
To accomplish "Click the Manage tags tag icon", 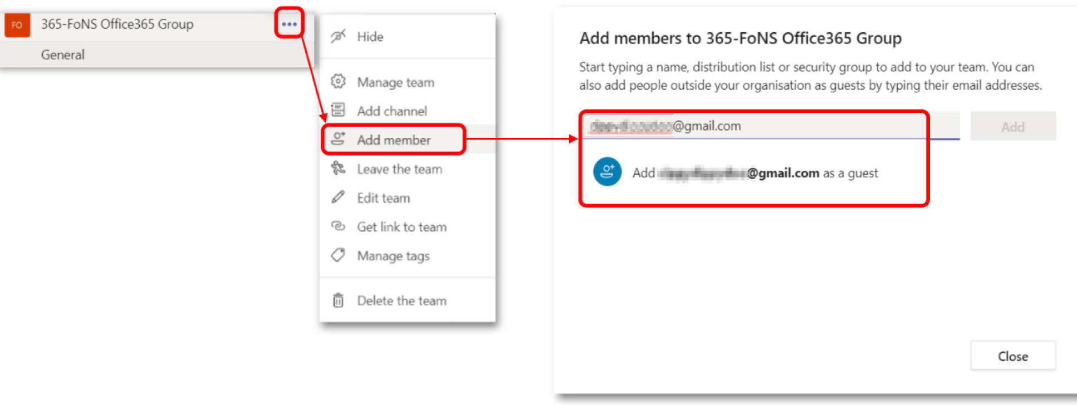I will [338, 255].
